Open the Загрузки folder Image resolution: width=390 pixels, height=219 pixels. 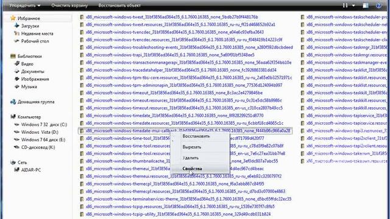(30, 26)
